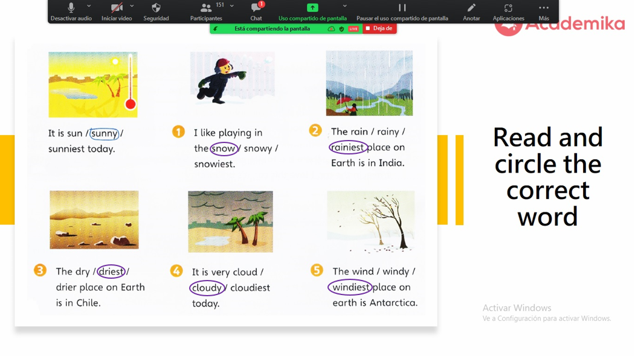The height and width of the screenshot is (356, 635).
Task: Open the Chat with one unread message
Action: tap(256, 11)
